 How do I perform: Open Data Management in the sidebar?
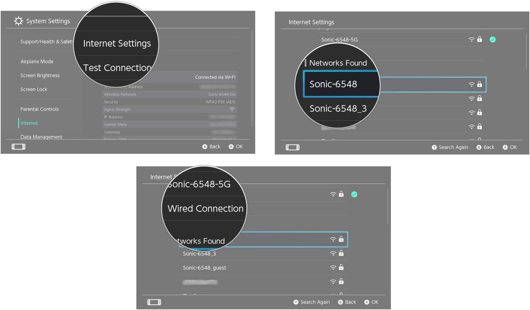point(41,137)
